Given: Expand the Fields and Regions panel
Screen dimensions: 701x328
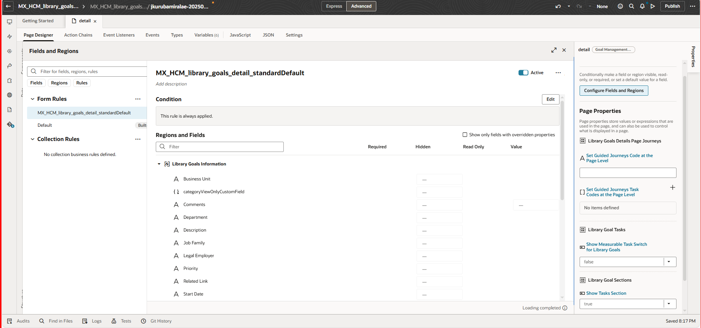Looking at the screenshot, I should [x=554, y=50].
